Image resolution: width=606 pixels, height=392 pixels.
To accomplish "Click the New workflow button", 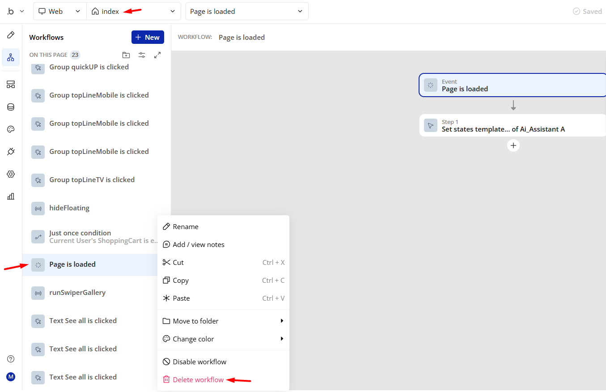I will (x=148, y=37).
